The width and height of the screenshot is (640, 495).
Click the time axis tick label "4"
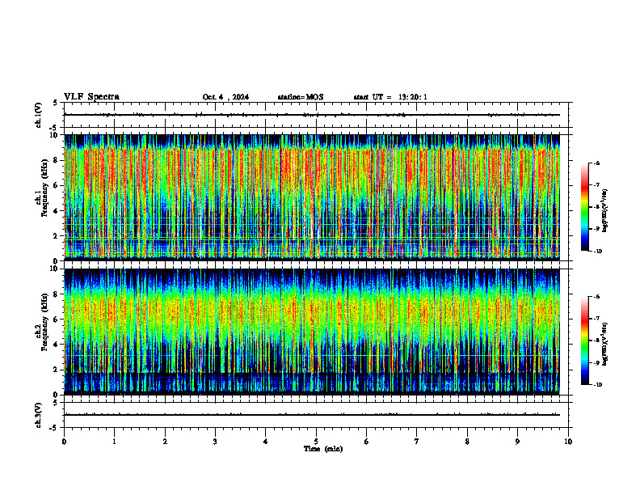pyautogui.click(x=266, y=442)
